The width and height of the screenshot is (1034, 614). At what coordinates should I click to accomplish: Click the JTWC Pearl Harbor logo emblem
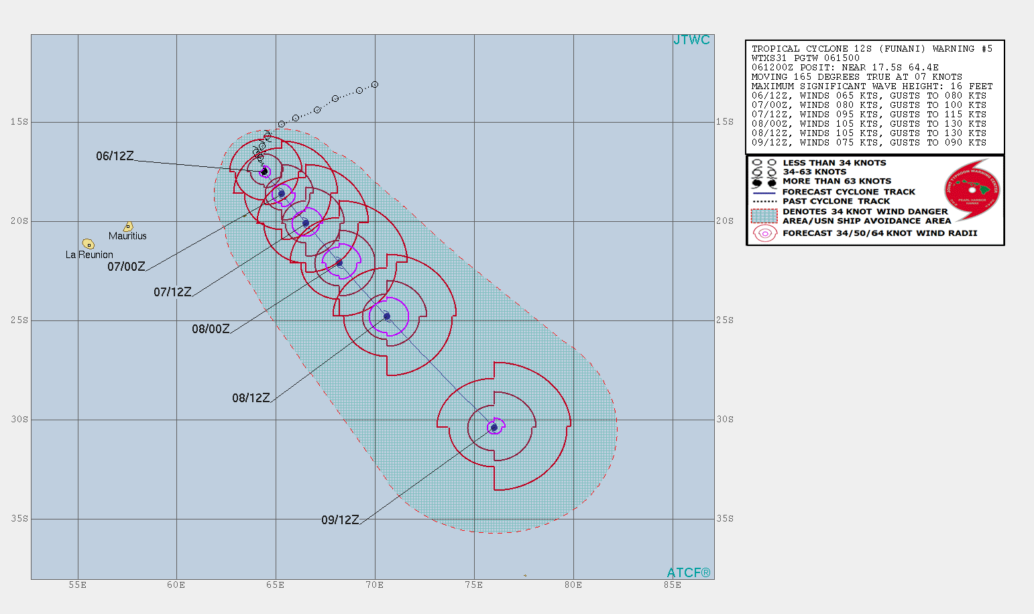[972, 190]
